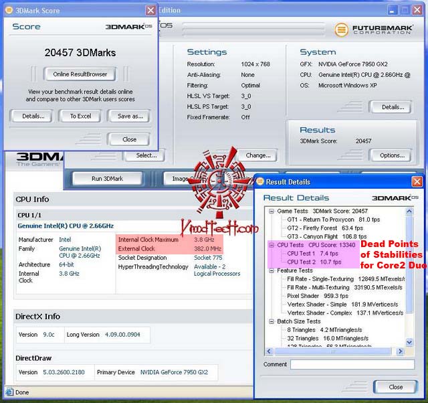Start the benchmark with Run 3DMark
The image size is (428, 403).
pos(107,179)
